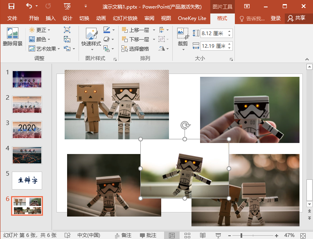Click the rotation handle above selected picture

pos(185,125)
